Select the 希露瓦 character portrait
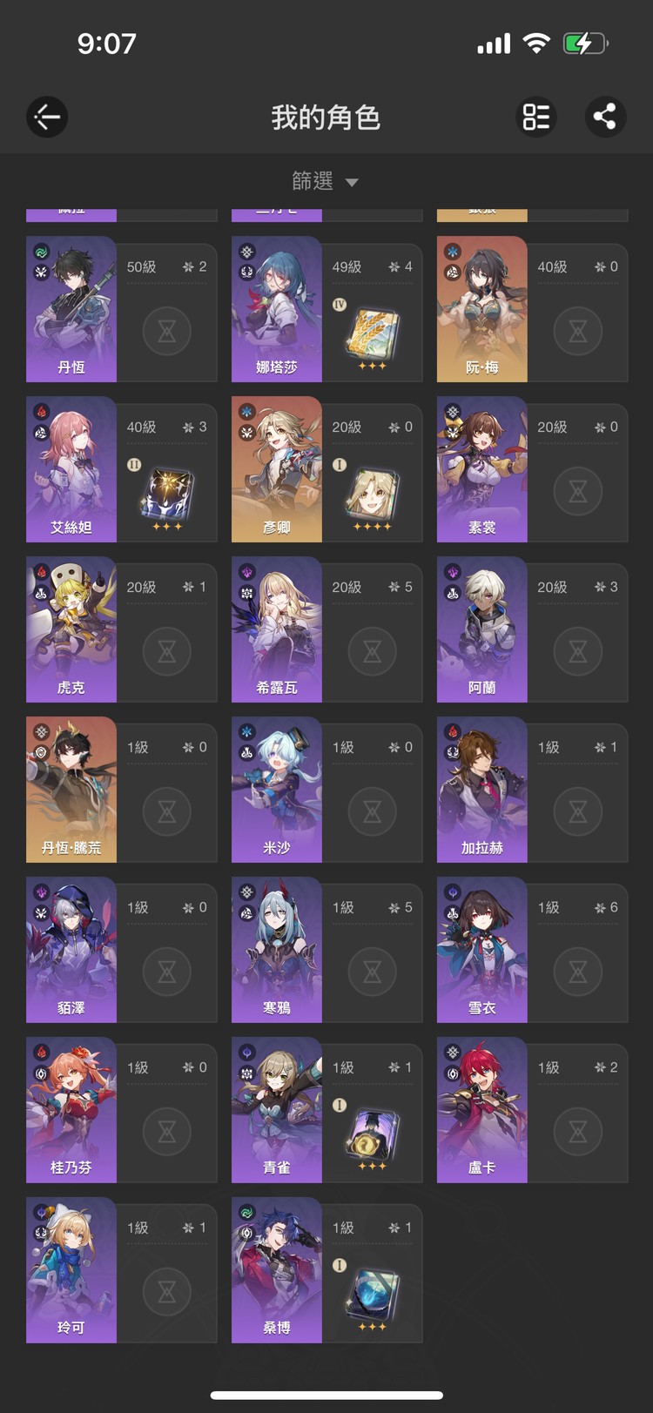The image size is (653, 1413). click(277, 629)
